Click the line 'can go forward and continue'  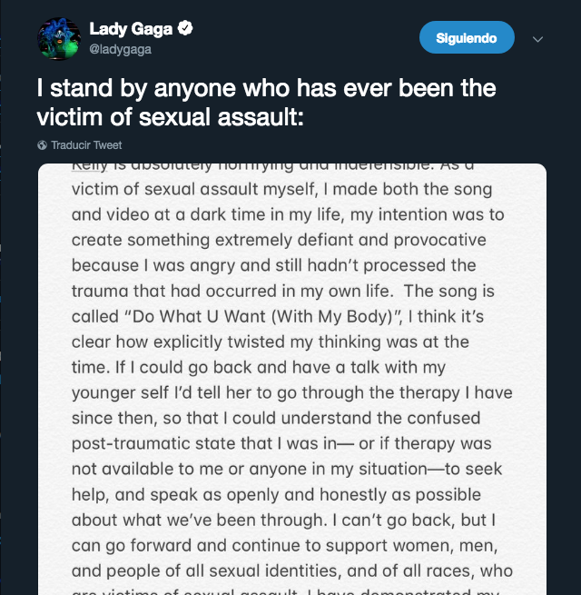(284, 546)
